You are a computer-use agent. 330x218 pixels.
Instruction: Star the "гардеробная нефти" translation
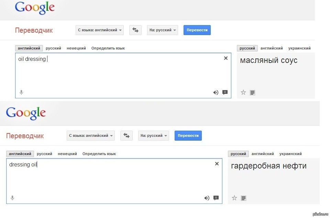234,198
